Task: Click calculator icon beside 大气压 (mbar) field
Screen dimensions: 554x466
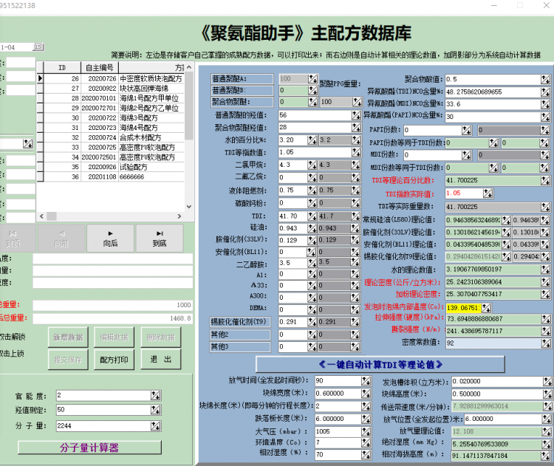Action: [x=366, y=431]
